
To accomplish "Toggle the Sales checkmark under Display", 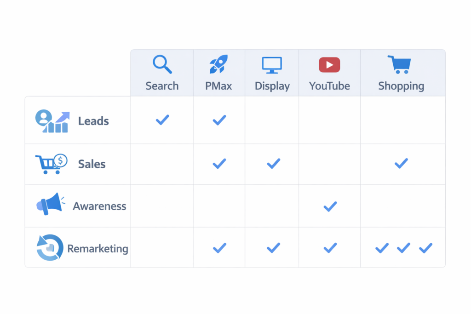I will pos(274,163).
